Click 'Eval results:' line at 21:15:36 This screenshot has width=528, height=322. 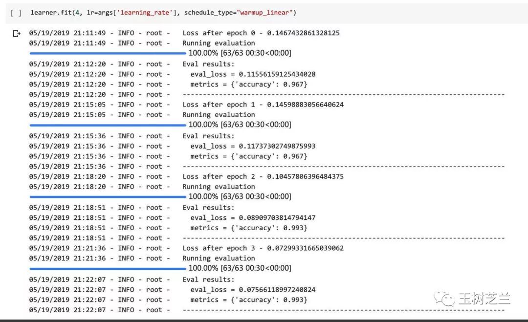tap(132, 136)
